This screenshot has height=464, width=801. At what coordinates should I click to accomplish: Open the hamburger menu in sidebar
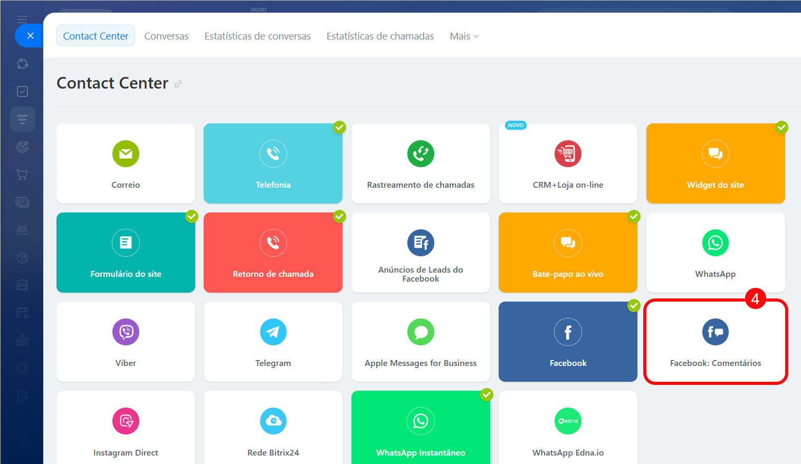pyautogui.click(x=22, y=20)
